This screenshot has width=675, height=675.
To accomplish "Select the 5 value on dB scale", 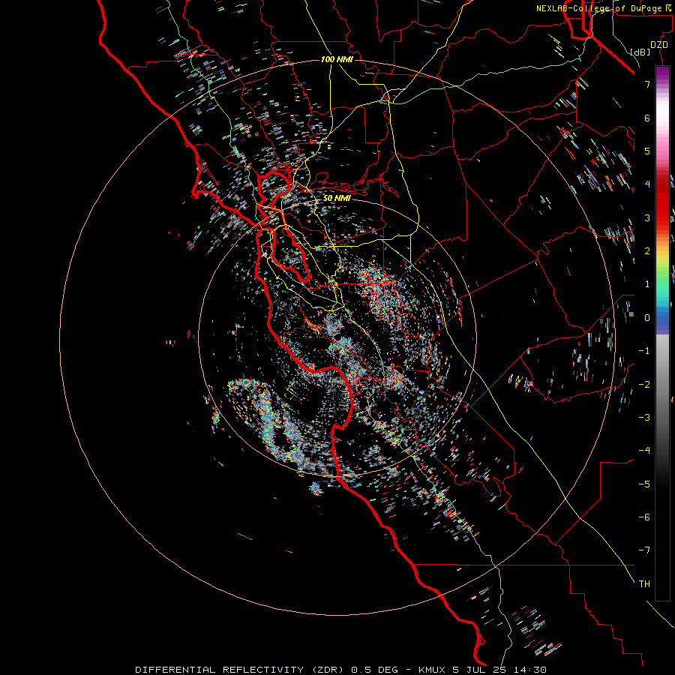I will pos(647,151).
